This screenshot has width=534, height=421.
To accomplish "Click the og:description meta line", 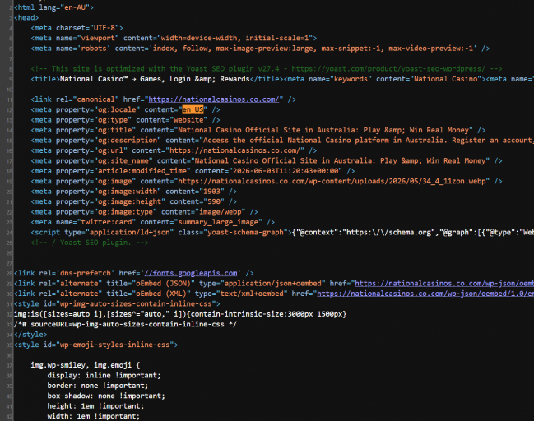I will click(282, 141).
